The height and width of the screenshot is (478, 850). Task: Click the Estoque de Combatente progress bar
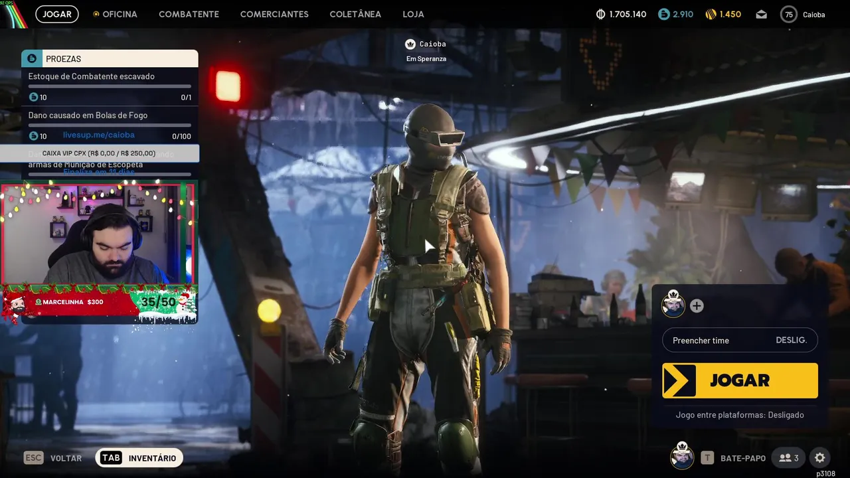coord(110,86)
